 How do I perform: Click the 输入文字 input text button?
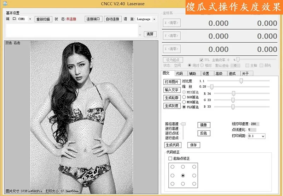[x=172, y=90]
